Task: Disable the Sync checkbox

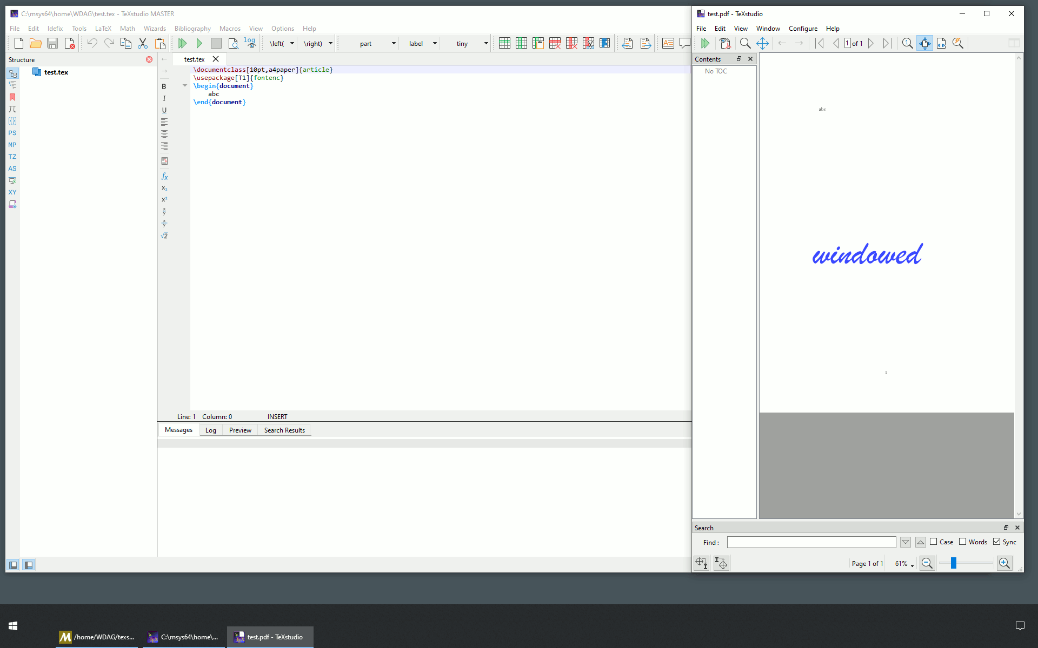Action: 997,542
